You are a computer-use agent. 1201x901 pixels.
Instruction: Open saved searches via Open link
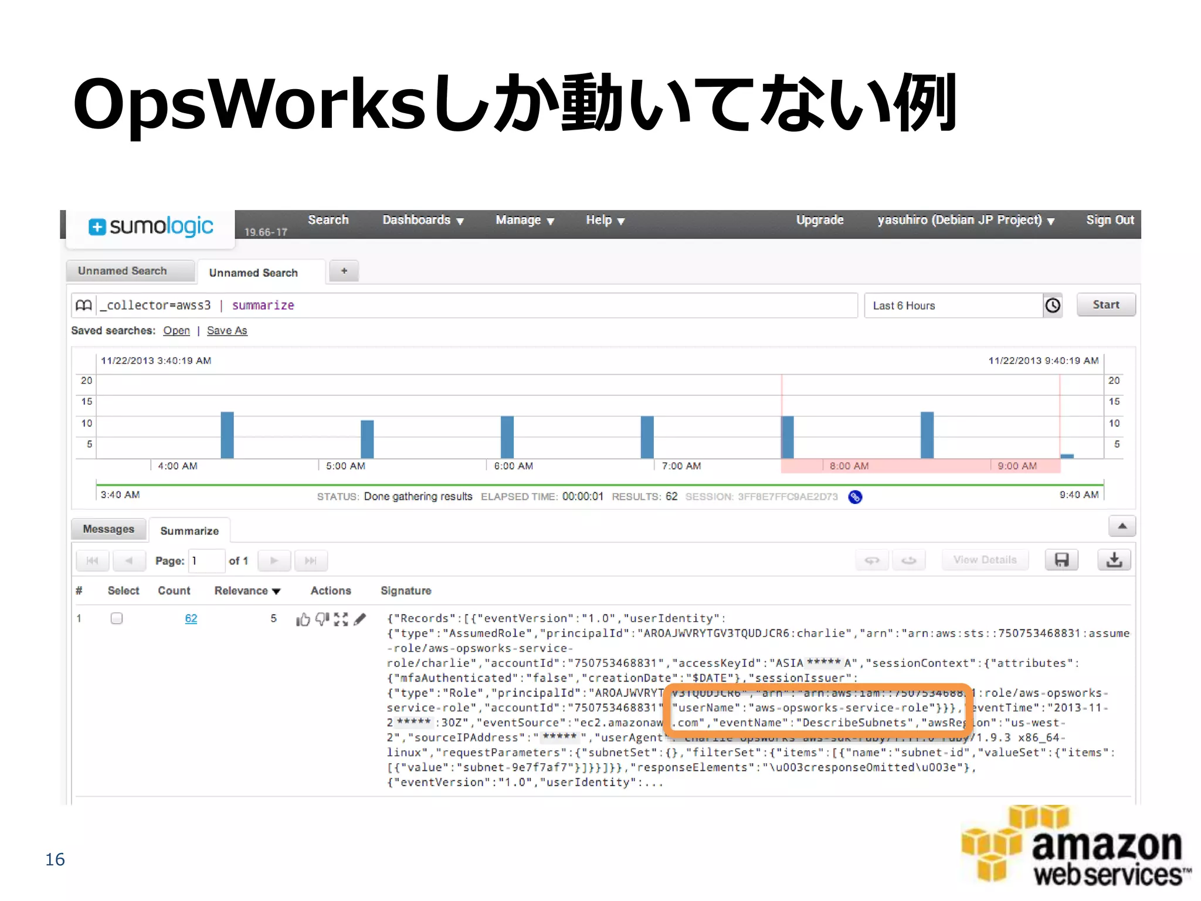point(177,331)
